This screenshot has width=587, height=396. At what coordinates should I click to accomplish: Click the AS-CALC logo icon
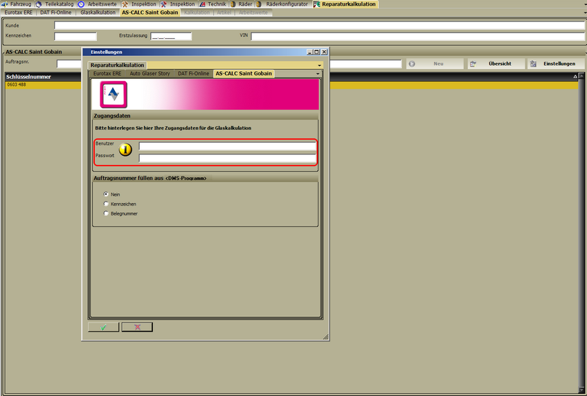114,94
